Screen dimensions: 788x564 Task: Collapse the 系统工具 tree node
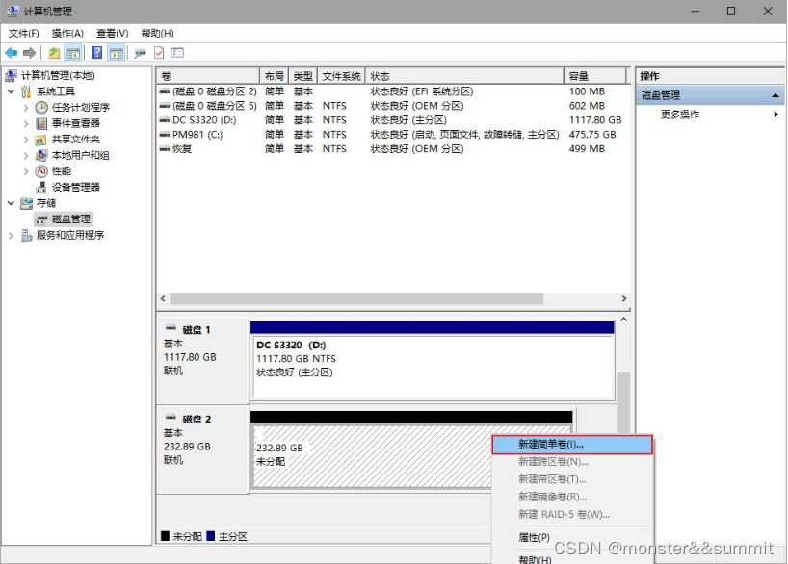11,91
